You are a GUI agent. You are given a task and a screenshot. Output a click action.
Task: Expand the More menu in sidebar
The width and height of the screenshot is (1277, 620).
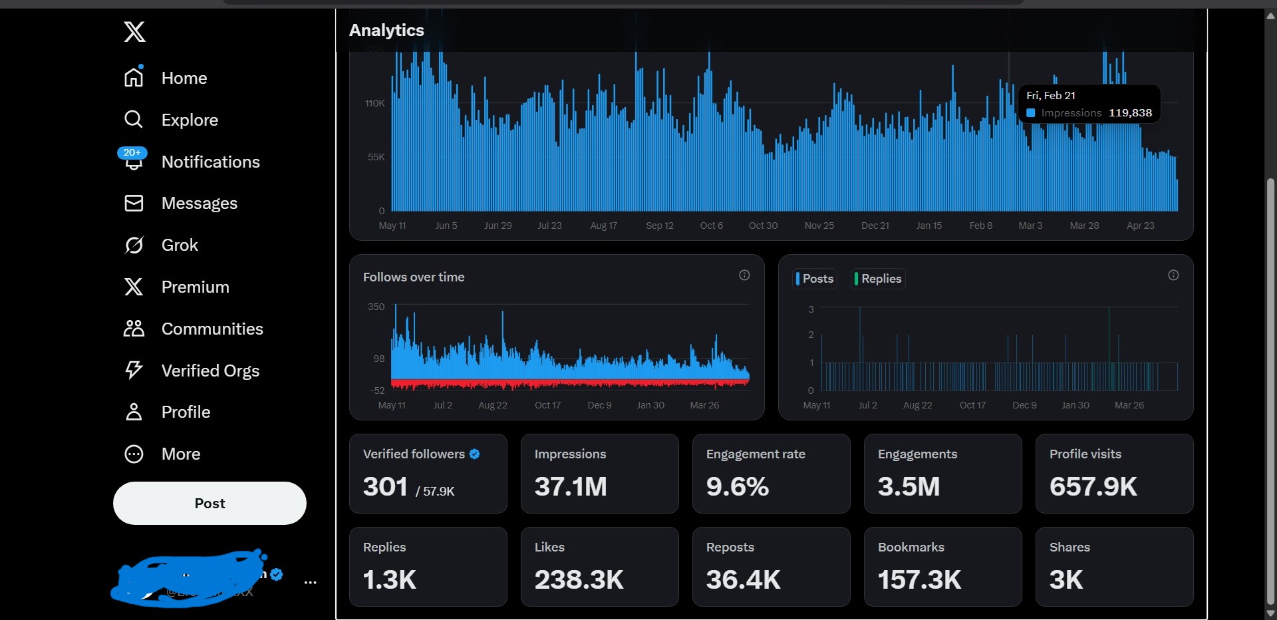[134, 454]
